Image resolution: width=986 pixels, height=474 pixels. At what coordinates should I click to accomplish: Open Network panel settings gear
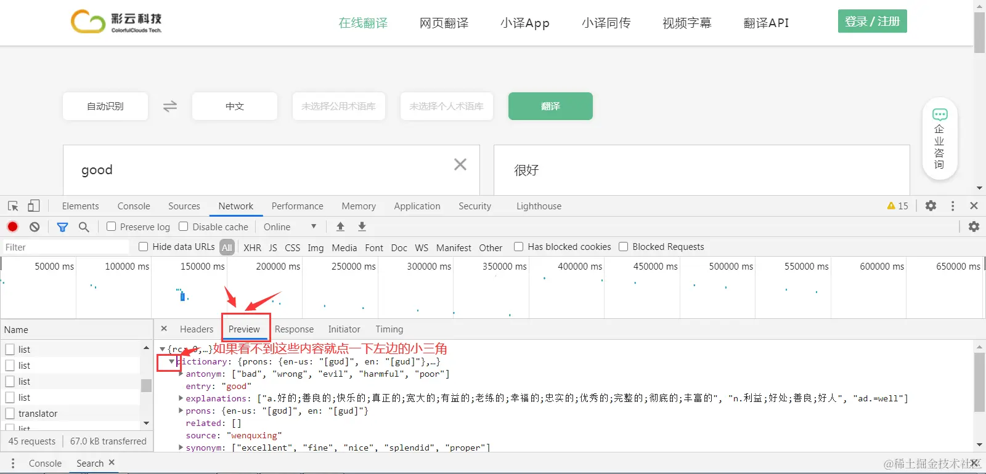(974, 227)
